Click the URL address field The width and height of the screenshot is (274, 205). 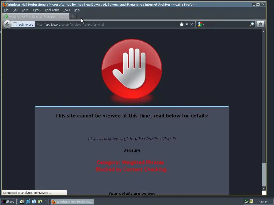click(106, 24)
